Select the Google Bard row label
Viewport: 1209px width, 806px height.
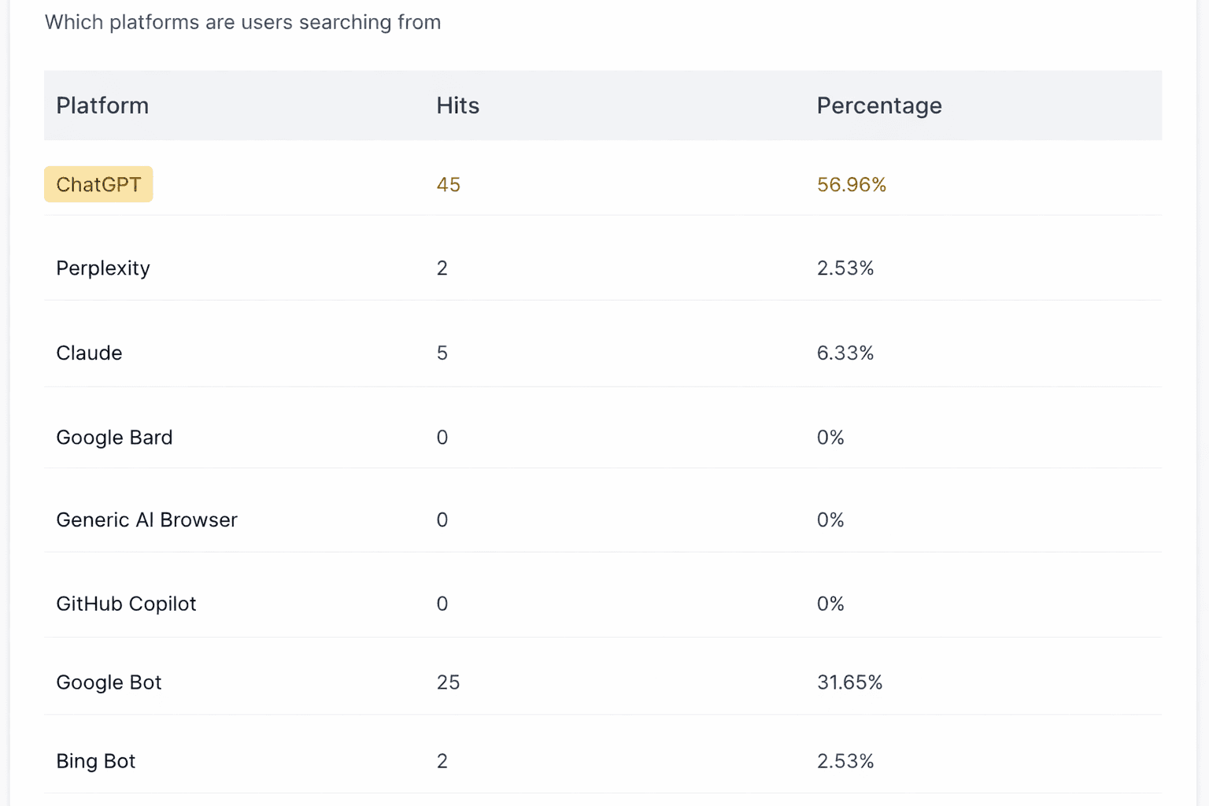pyautogui.click(x=114, y=438)
